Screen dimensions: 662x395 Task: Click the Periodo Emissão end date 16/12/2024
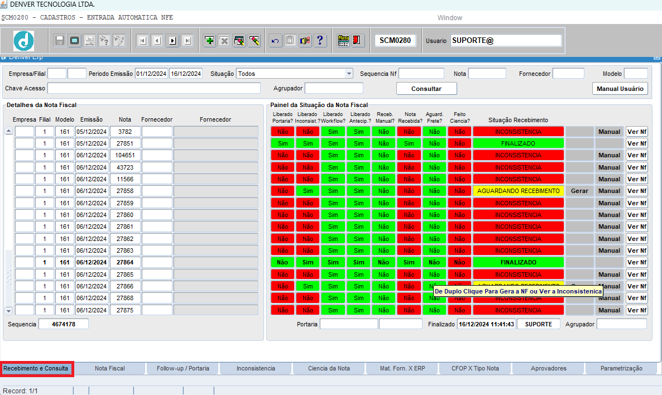(186, 74)
